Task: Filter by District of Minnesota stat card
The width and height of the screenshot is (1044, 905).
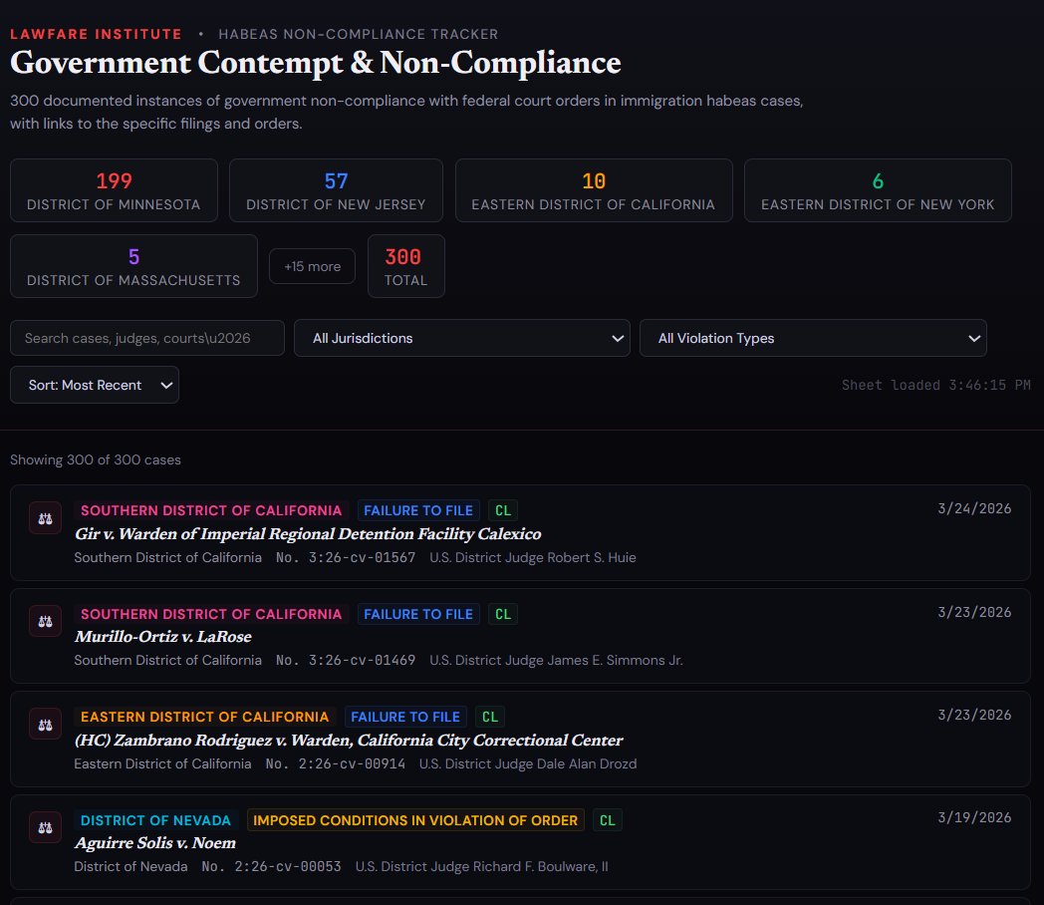Action: 114,190
